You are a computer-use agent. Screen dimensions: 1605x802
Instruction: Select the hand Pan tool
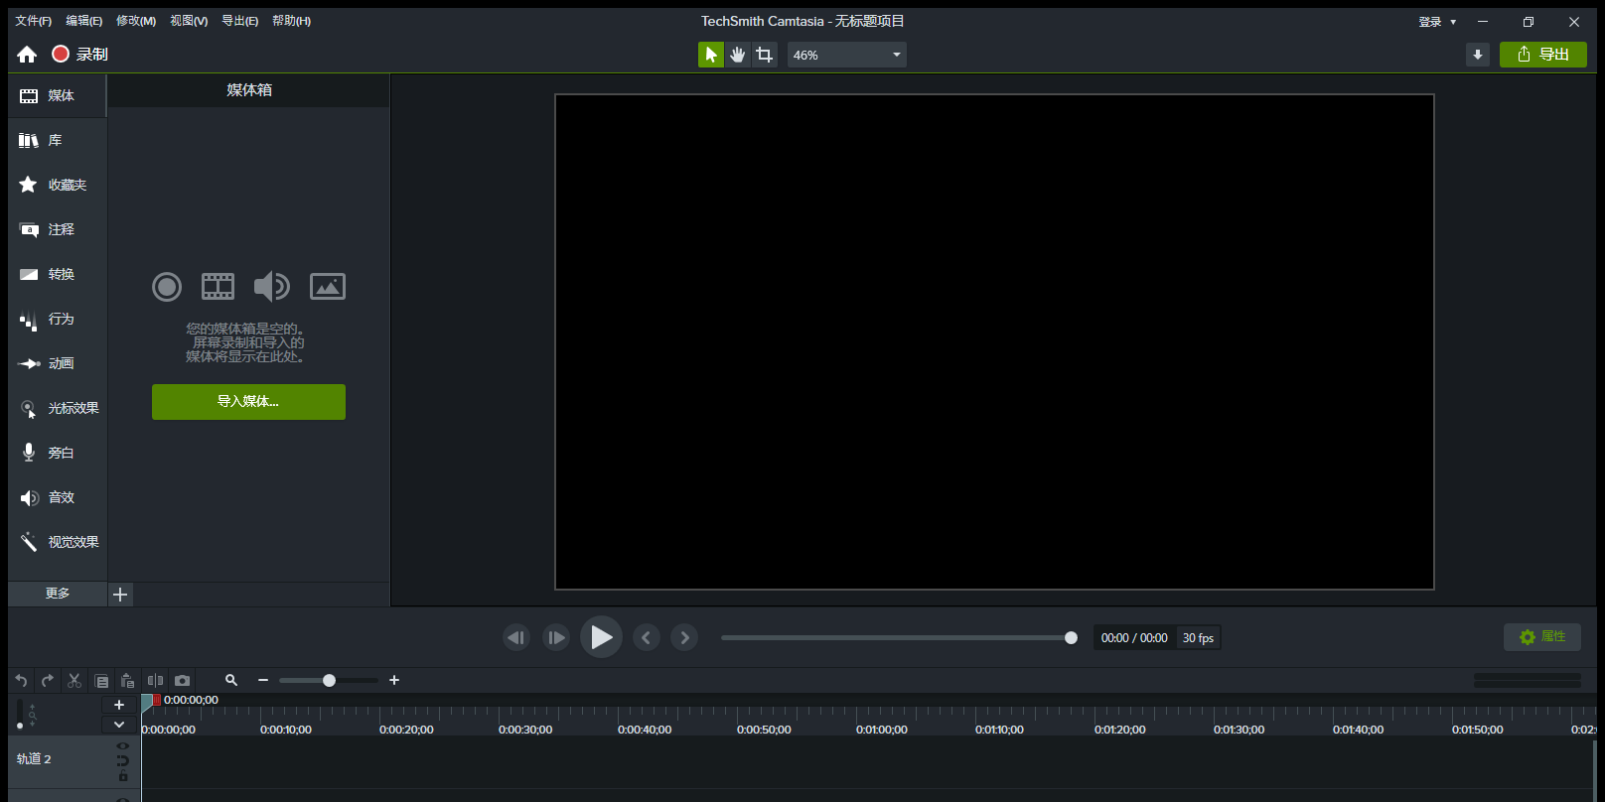pos(737,55)
